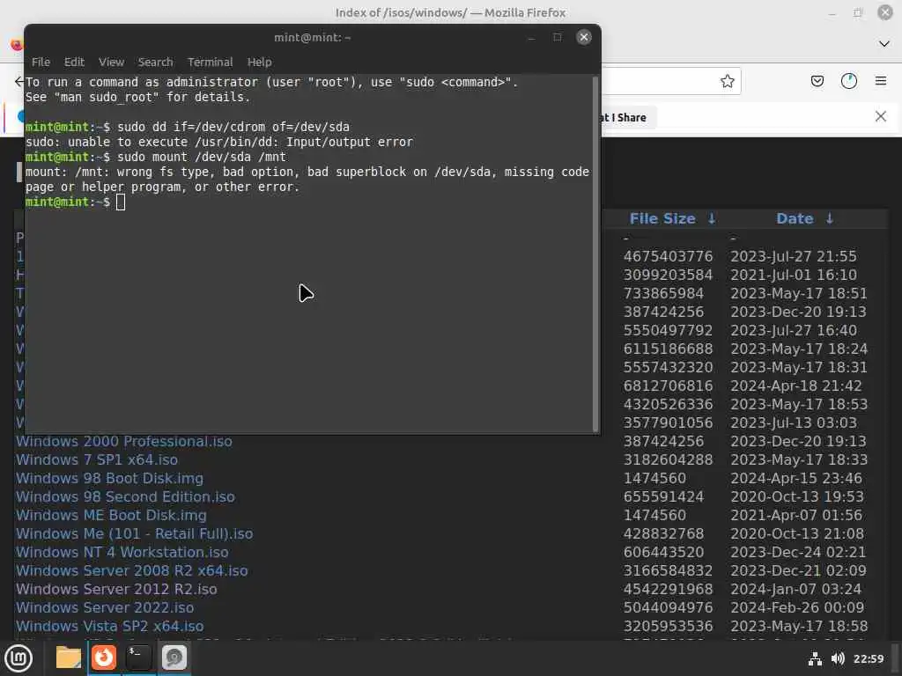This screenshot has height=676, width=902.
Task: Open Windows Server 2022.iso link
Action: tap(105, 607)
